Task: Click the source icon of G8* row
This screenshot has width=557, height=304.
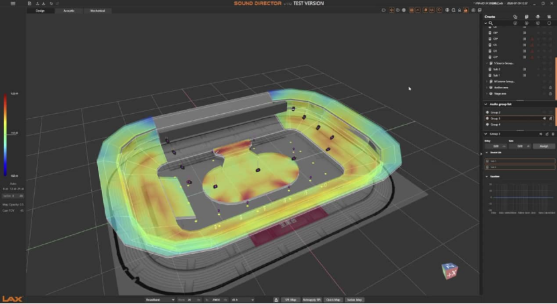Action: pyautogui.click(x=490, y=33)
